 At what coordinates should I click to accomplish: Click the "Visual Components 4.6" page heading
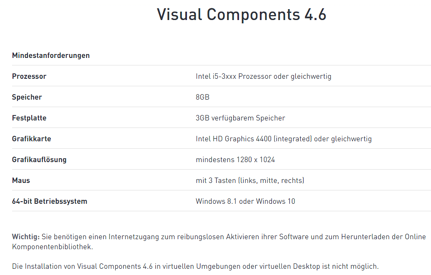(242, 15)
